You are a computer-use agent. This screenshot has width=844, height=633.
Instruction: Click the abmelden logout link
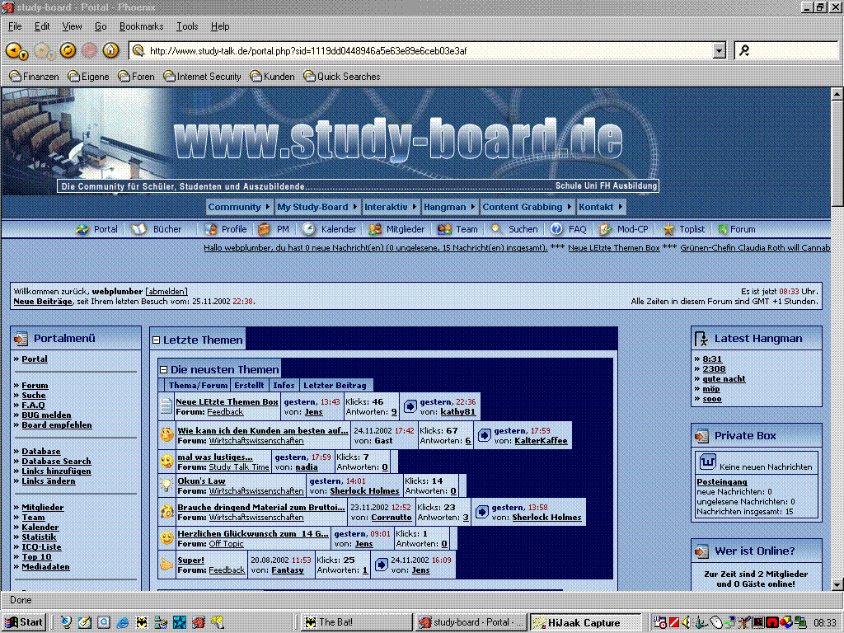coord(166,292)
